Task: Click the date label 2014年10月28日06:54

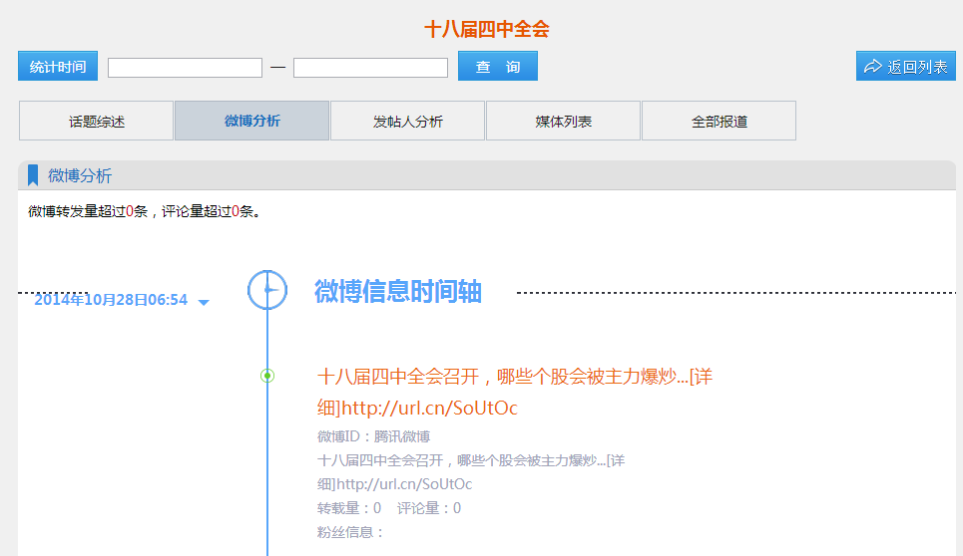Action: (111, 300)
